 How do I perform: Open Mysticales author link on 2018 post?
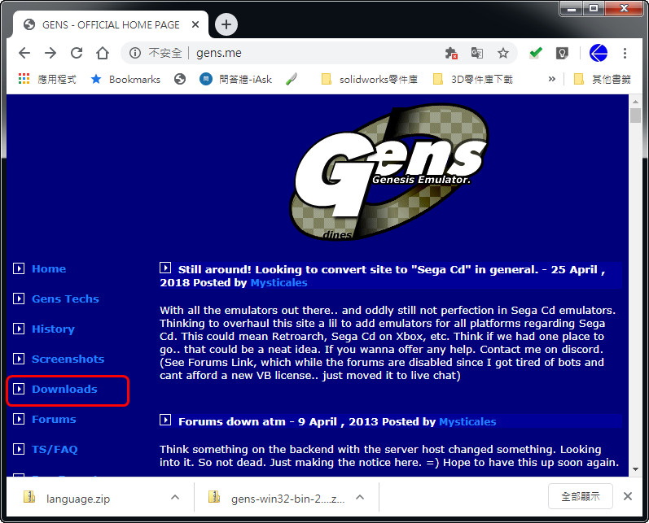279,283
